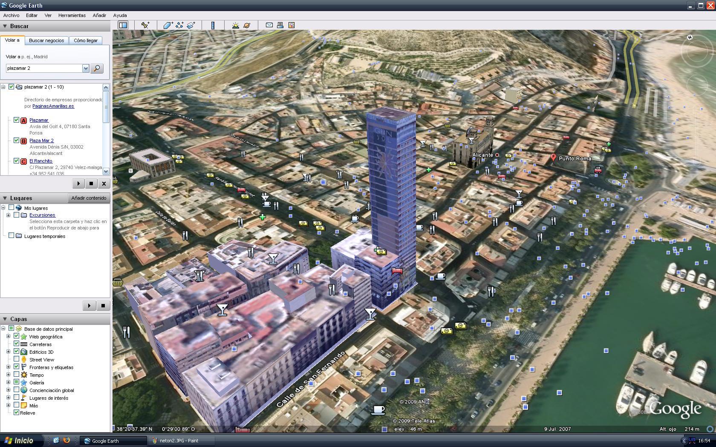Collapse the Capas panel
The height and width of the screenshot is (447, 716).
pyautogui.click(x=5, y=319)
